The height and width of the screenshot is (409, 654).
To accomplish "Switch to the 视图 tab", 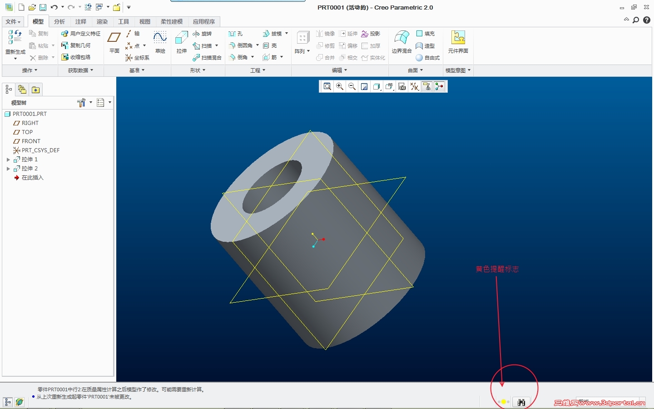I will click(145, 22).
